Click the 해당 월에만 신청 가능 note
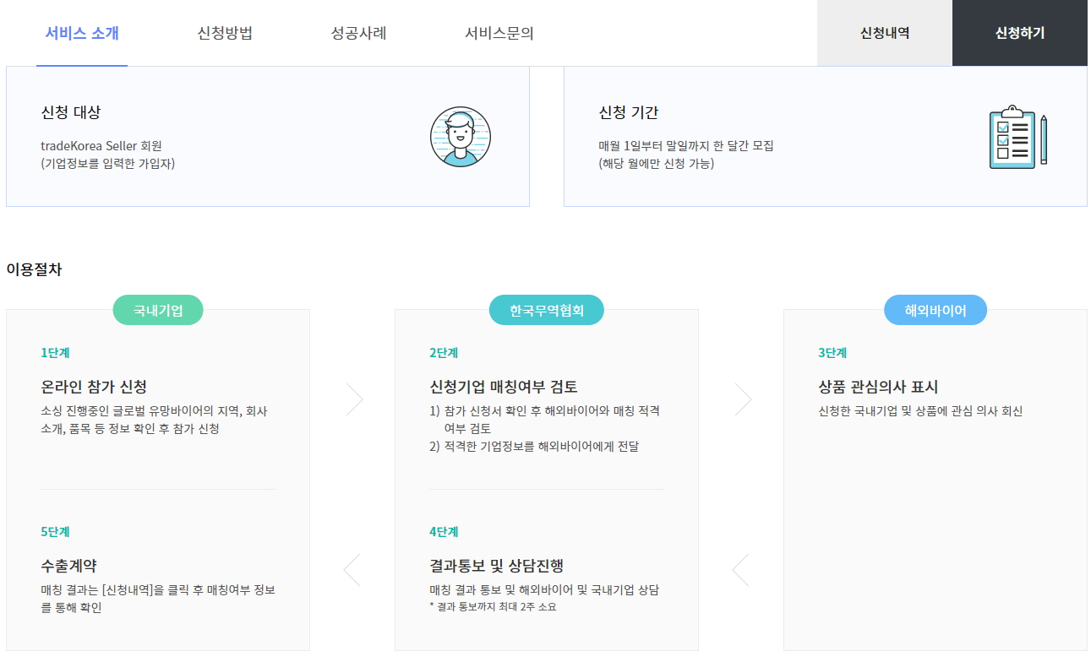1091x662 pixels. pyautogui.click(x=656, y=163)
